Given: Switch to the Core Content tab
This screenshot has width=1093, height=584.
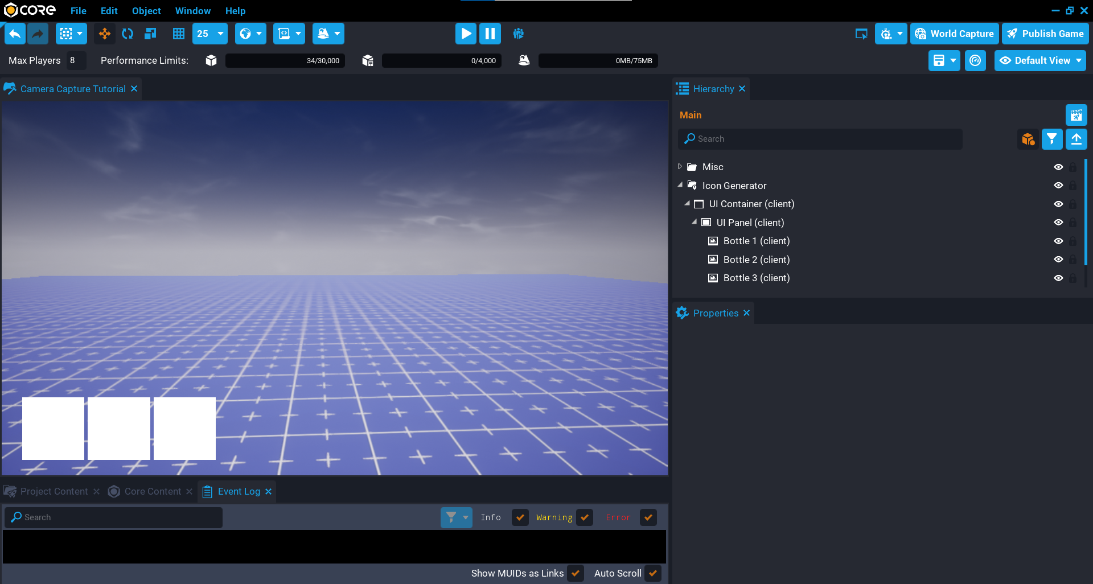Looking at the screenshot, I should point(153,491).
